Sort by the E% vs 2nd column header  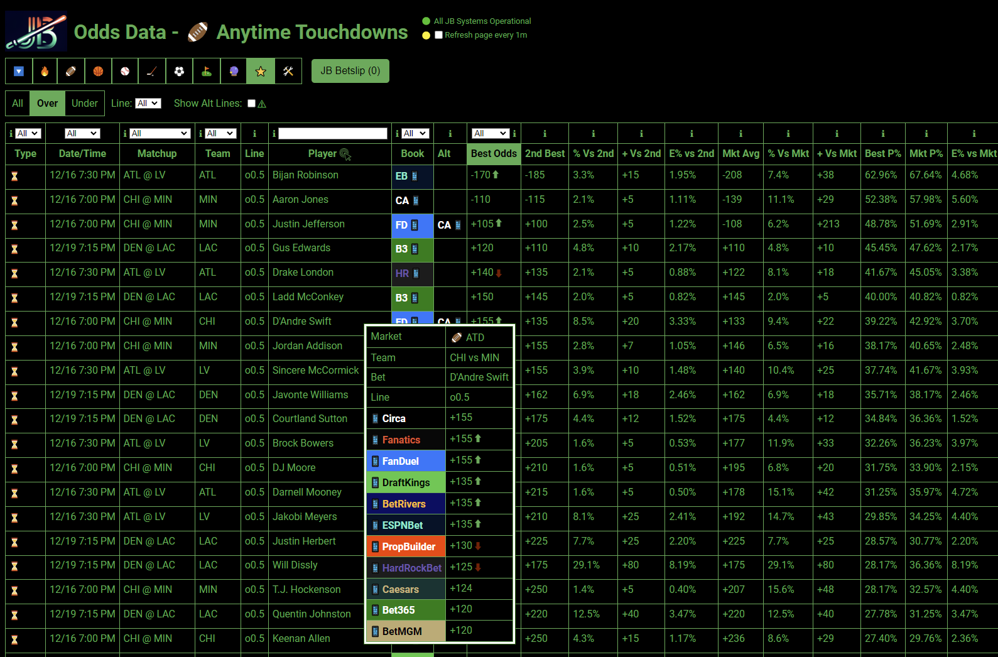(692, 154)
